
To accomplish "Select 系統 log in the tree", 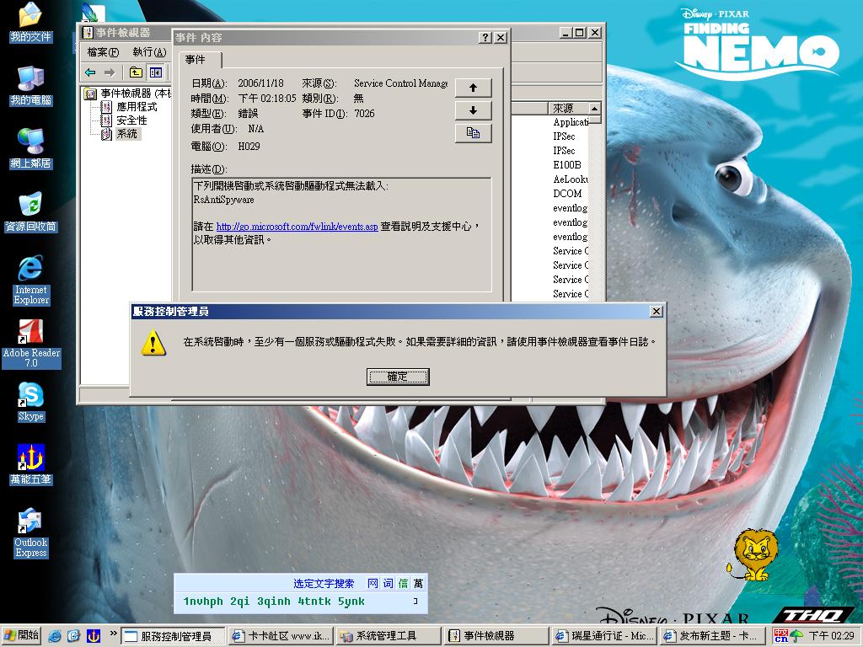I will (127, 134).
